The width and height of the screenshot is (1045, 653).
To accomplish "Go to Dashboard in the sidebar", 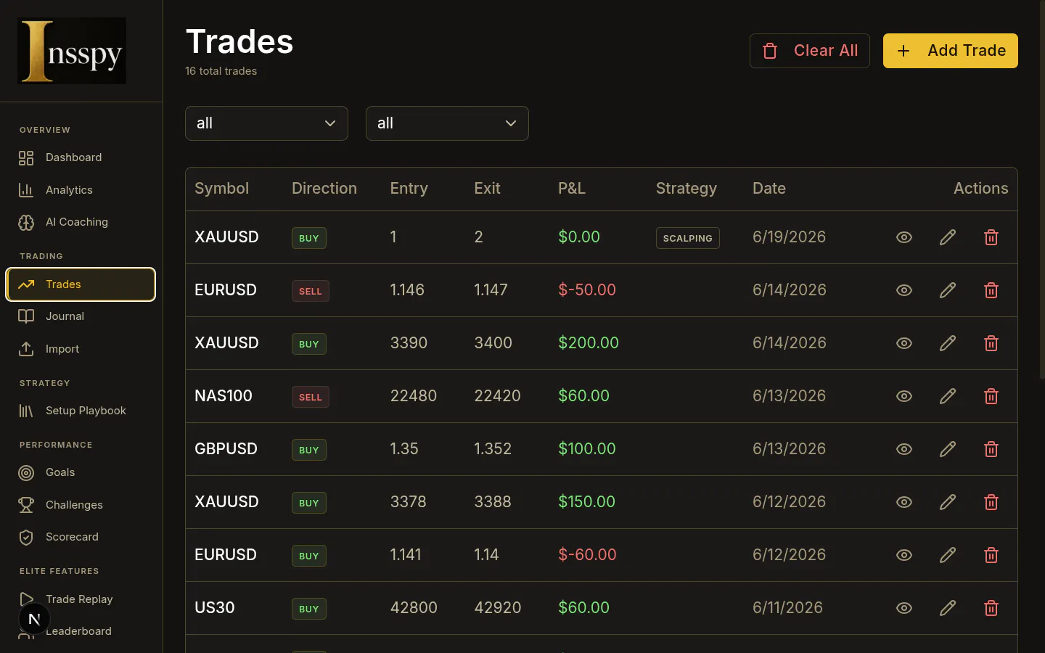I will coord(81,157).
